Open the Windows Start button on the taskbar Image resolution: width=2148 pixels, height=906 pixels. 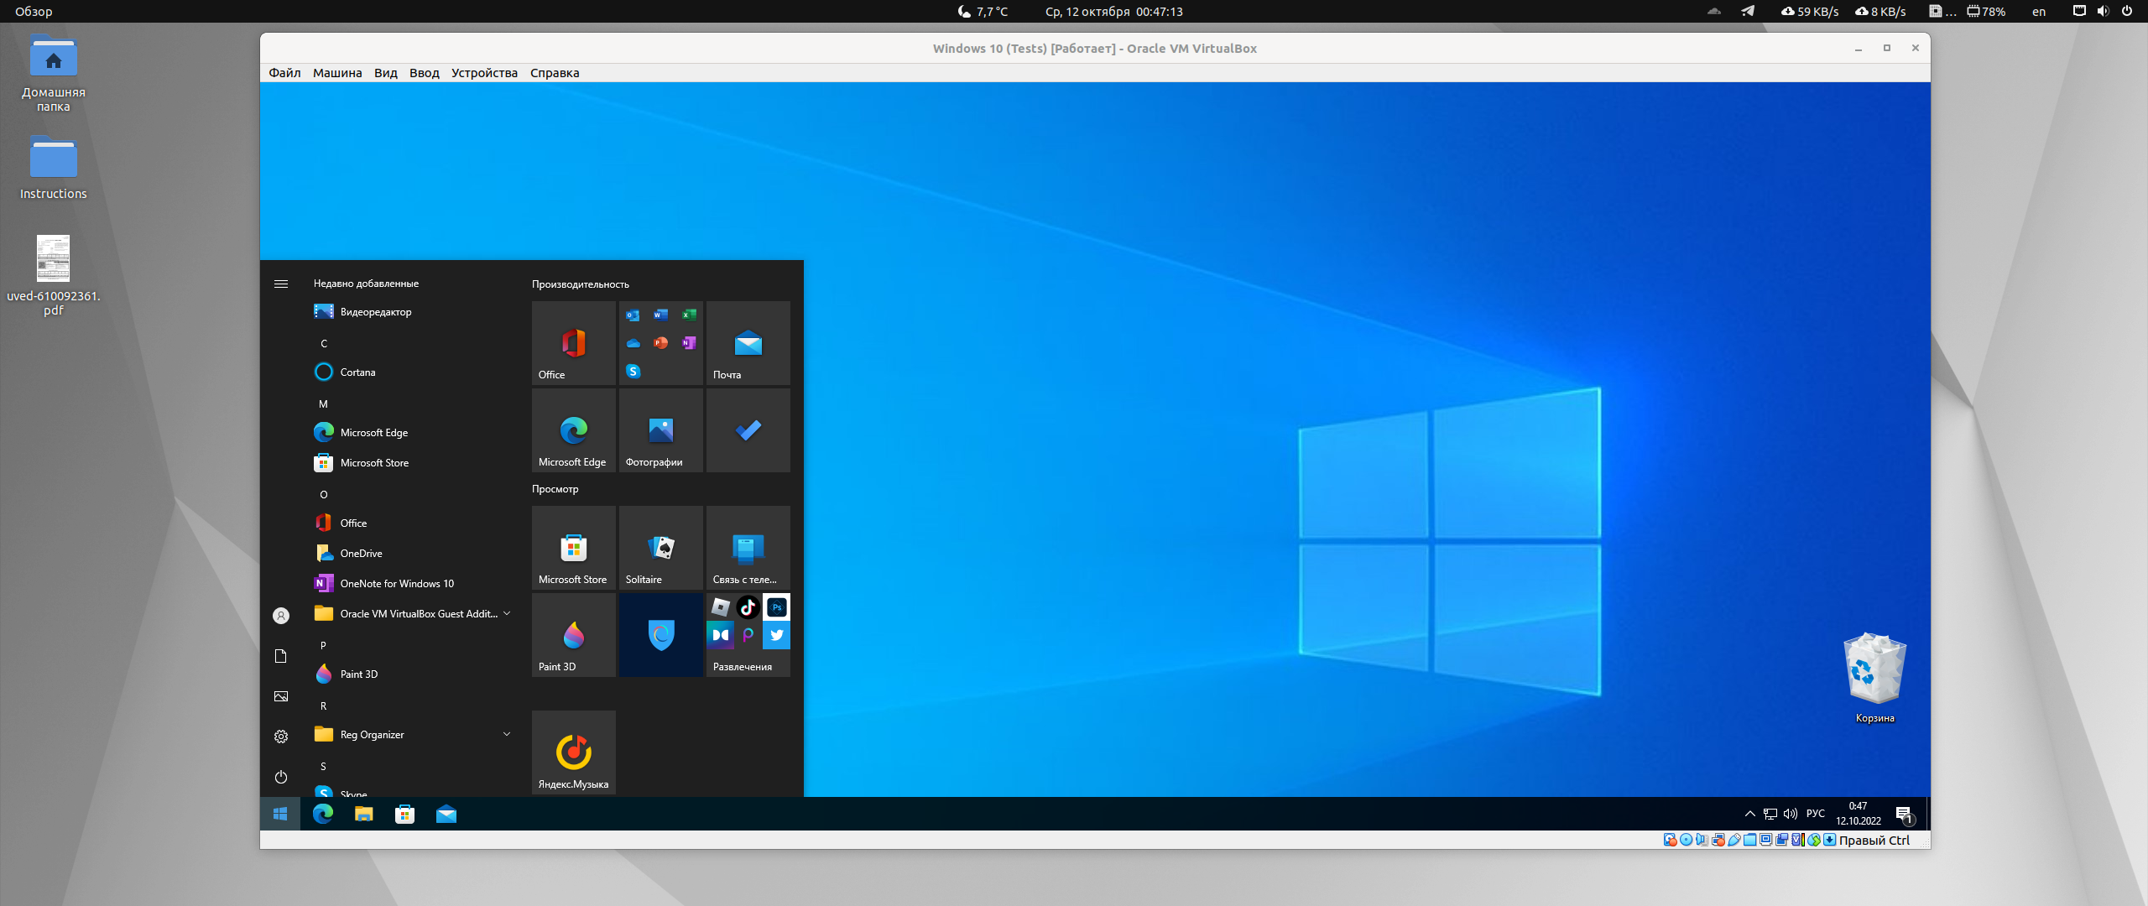pyautogui.click(x=280, y=814)
